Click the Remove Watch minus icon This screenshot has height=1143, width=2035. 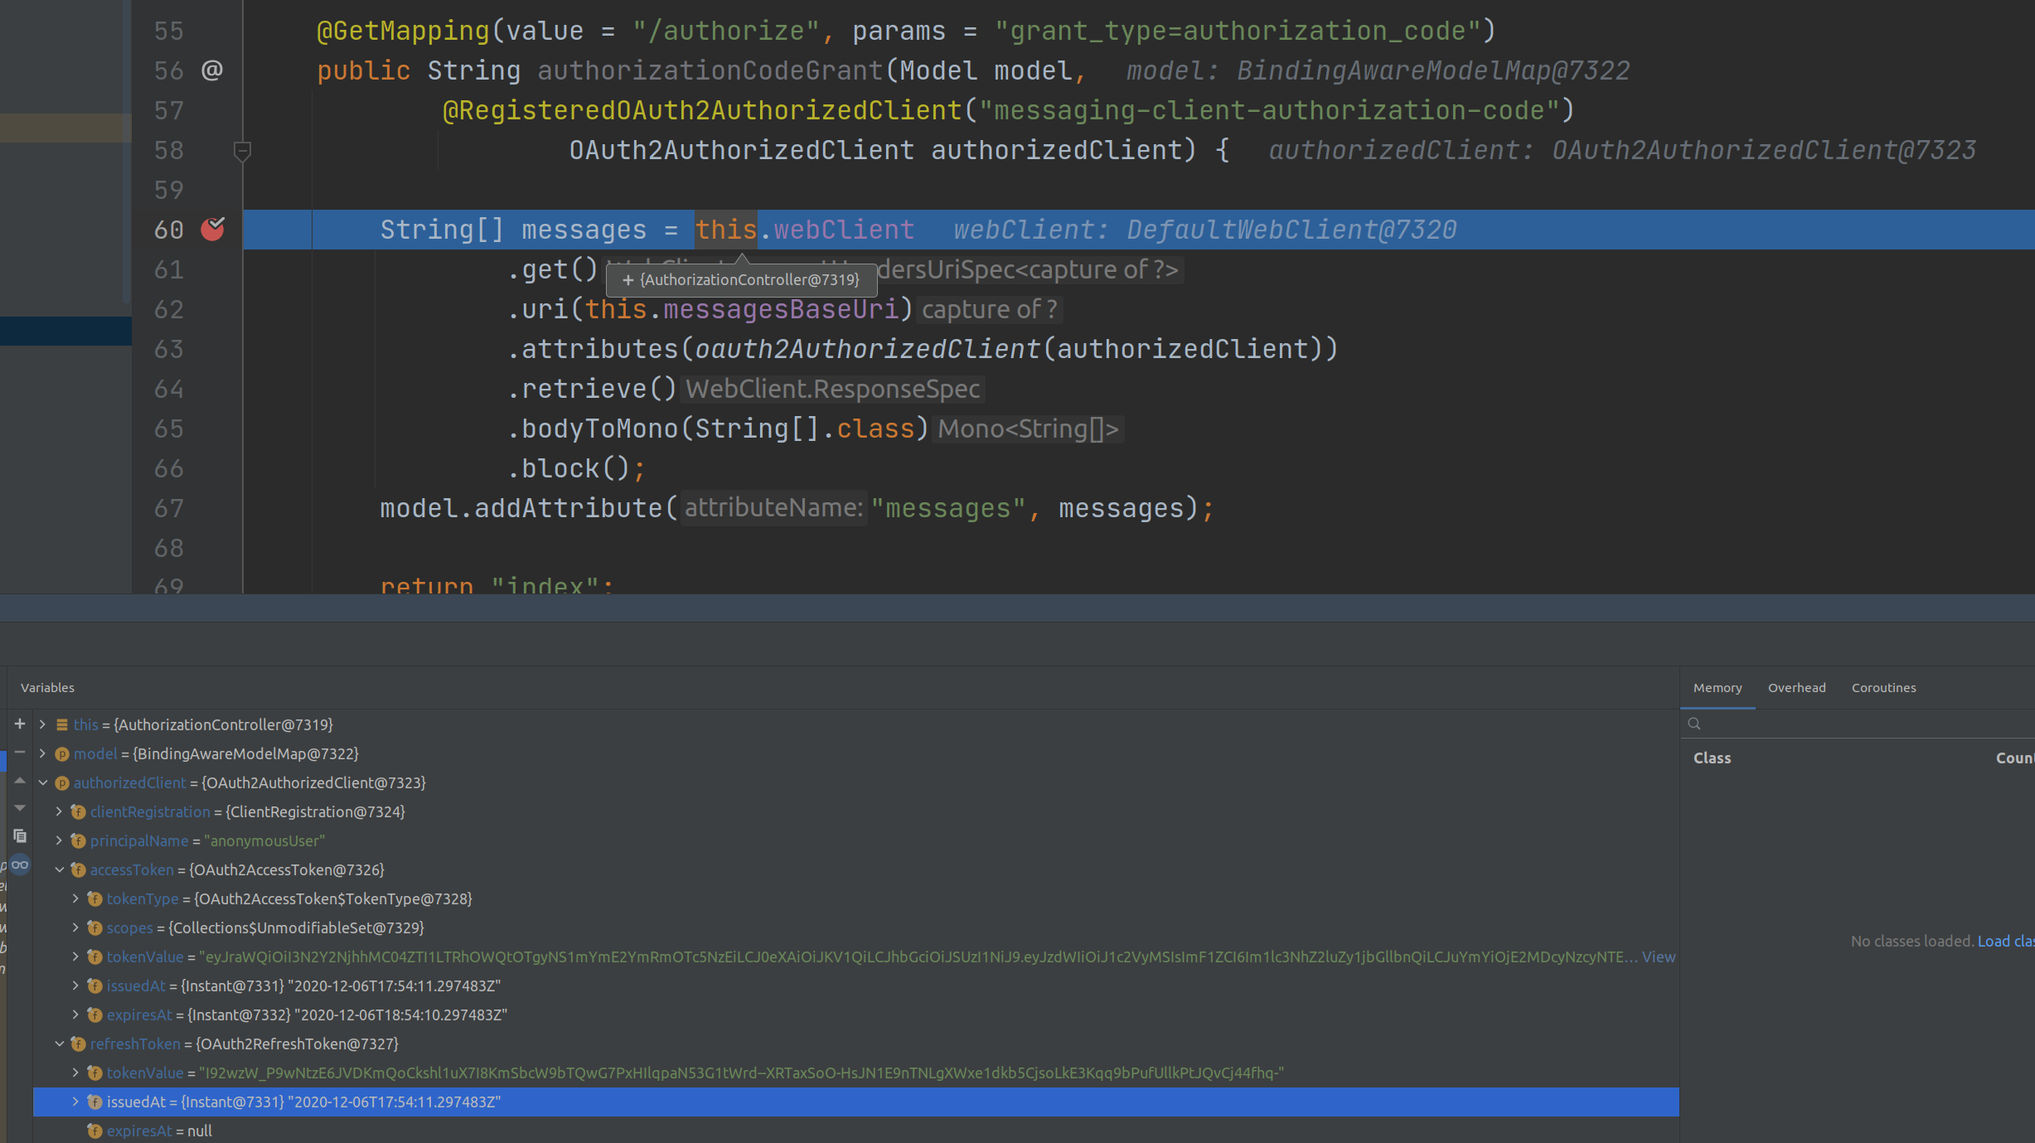click(20, 753)
